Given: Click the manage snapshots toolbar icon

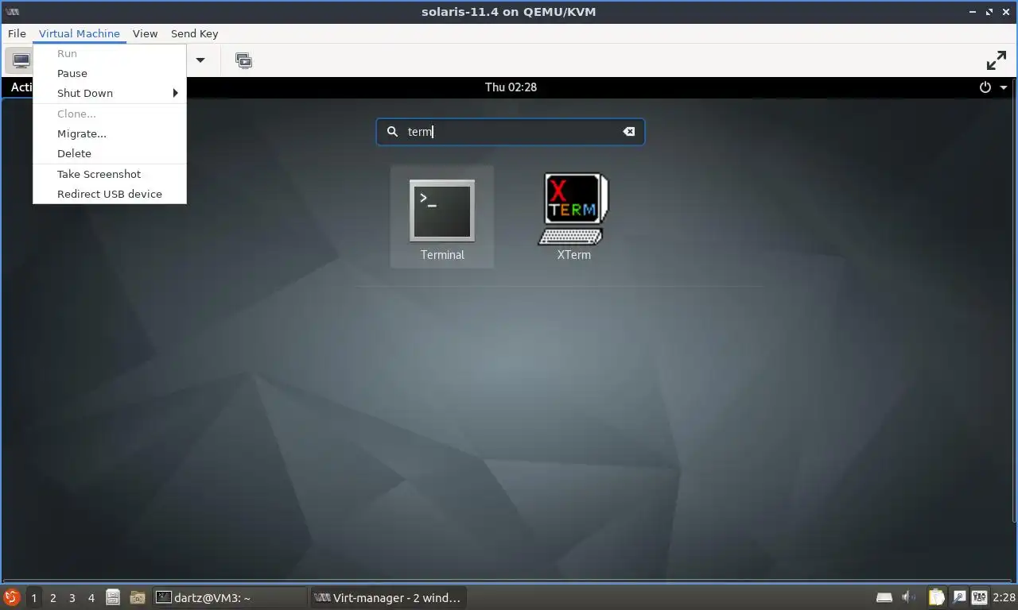Looking at the screenshot, I should 244,60.
